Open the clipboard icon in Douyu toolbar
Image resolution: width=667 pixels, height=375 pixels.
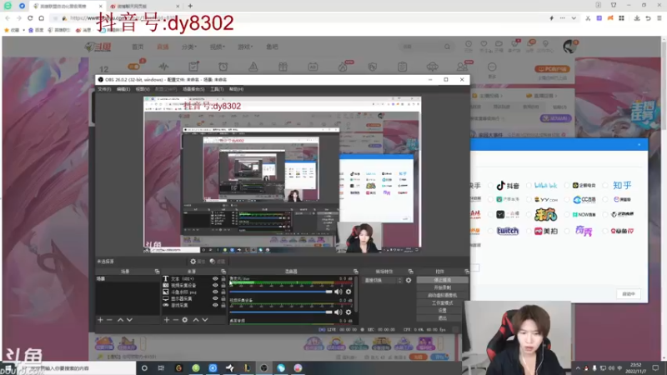click(x=402, y=67)
